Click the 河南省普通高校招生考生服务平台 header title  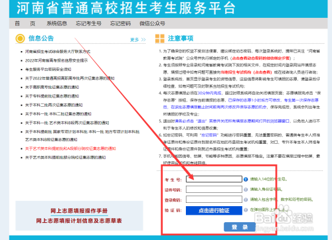point(125,8)
